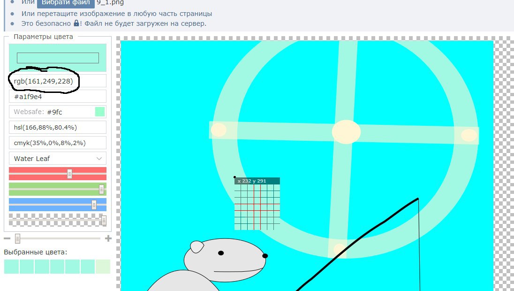This screenshot has width=514, height=291.
Task: Select the fifth saved color swatch
Action: 72,267
